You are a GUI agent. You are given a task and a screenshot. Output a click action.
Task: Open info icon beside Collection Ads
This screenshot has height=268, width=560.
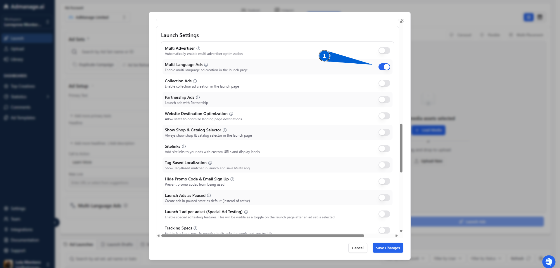(195, 81)
